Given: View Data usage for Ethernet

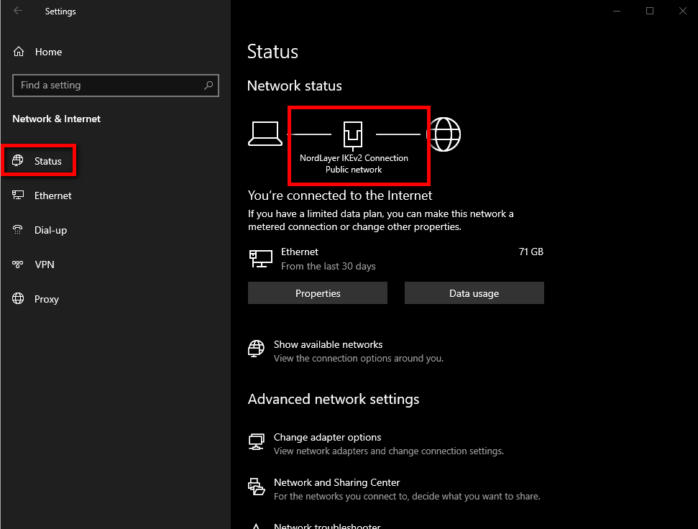Looking at the screenshot, I should 474,293.
